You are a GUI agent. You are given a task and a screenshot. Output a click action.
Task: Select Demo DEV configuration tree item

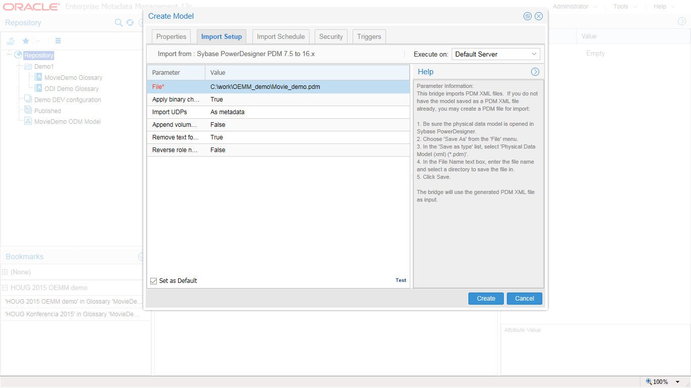tap(68, 100)
